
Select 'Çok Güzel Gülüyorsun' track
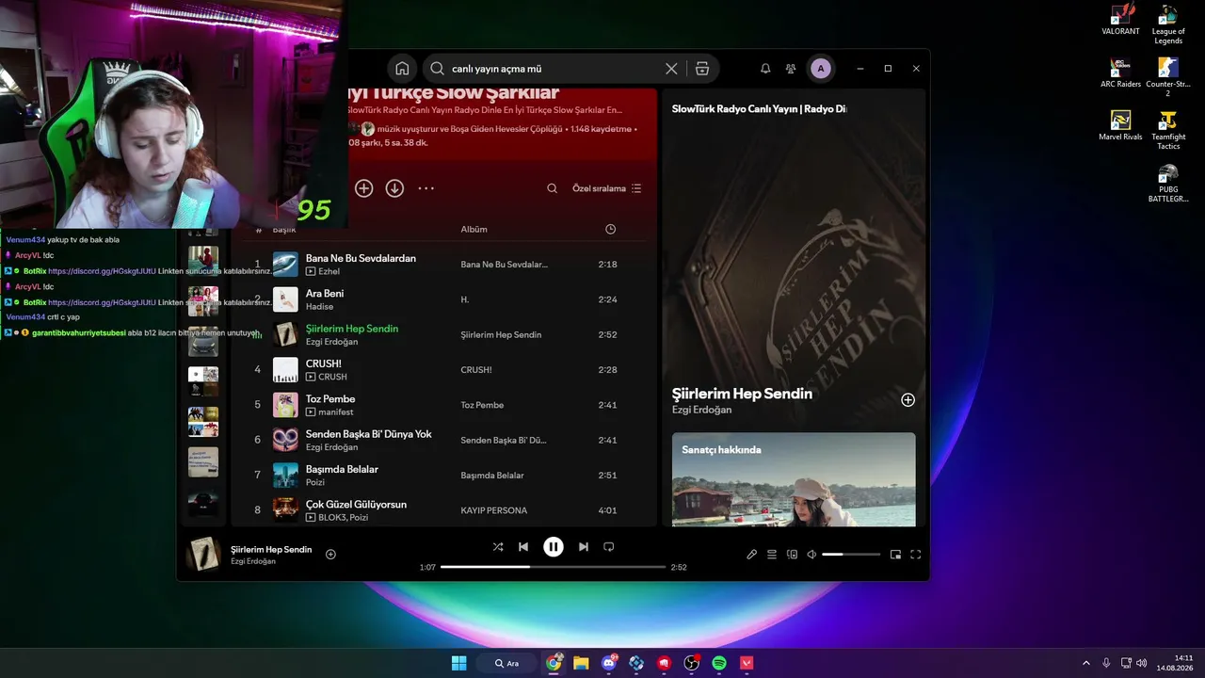pos(356,505)
